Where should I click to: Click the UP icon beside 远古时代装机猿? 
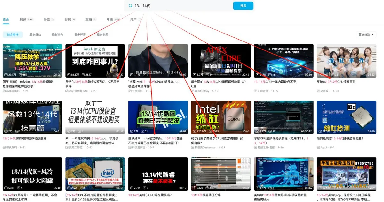coord(67,91)
